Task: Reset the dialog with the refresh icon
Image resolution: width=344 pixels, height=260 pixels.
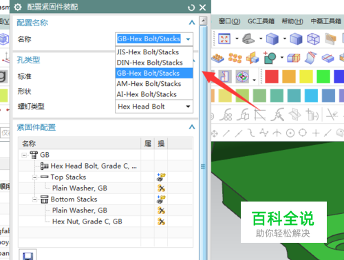Action: click(191, 8)
